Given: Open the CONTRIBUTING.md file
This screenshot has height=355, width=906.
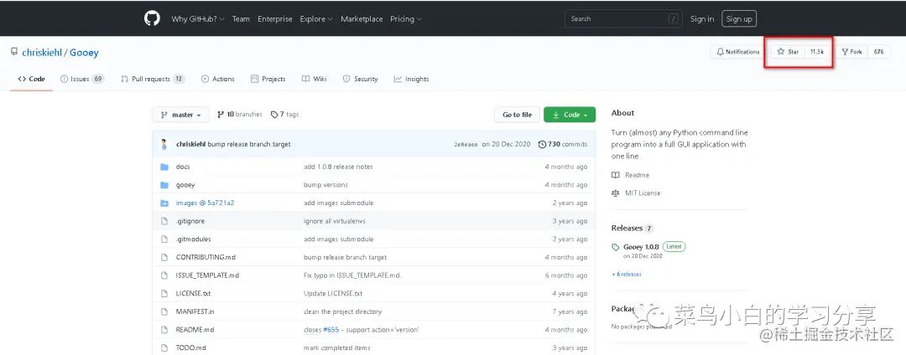Looking at the screenshot, I should tap(206, 257).
